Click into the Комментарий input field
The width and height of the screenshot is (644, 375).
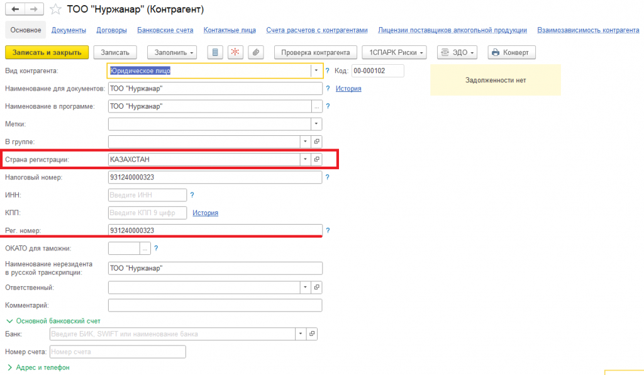coord(215,305)
